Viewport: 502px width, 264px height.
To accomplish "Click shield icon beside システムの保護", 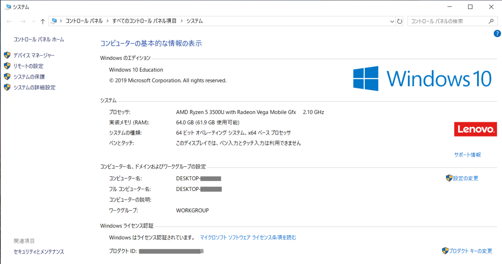I will (7, 76).
